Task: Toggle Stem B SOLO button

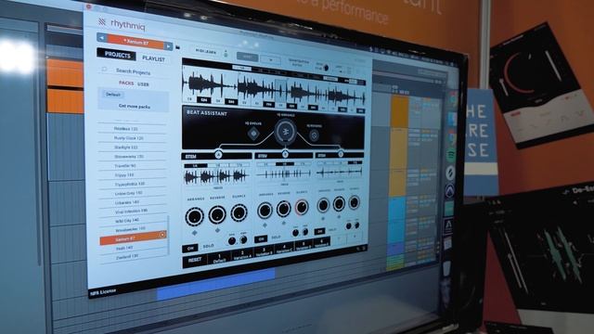Action: 277,238
